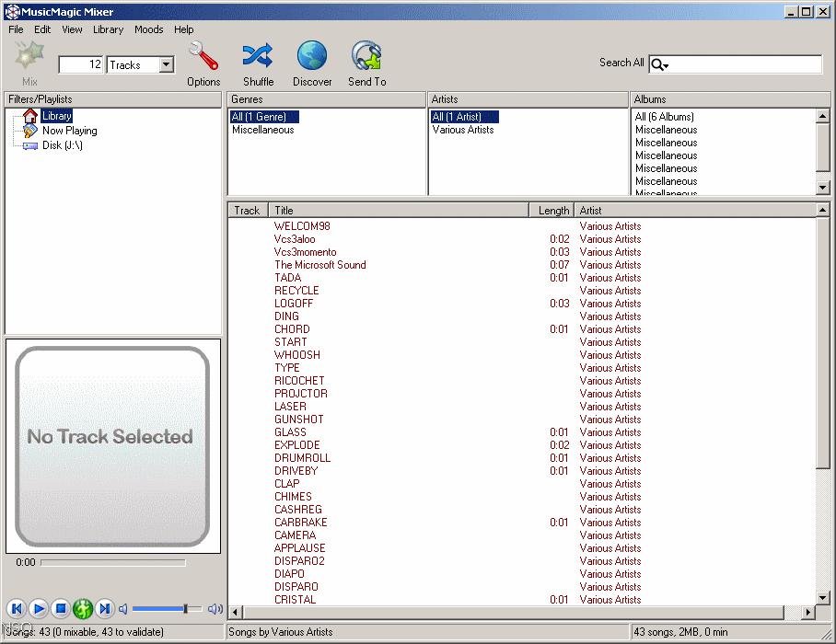Screen dimensions: 836x644
Task: Click the mix size number field
Action: (80, 65)
